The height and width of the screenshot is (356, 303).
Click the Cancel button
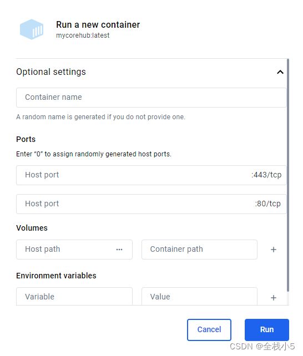tap(209, 330)
